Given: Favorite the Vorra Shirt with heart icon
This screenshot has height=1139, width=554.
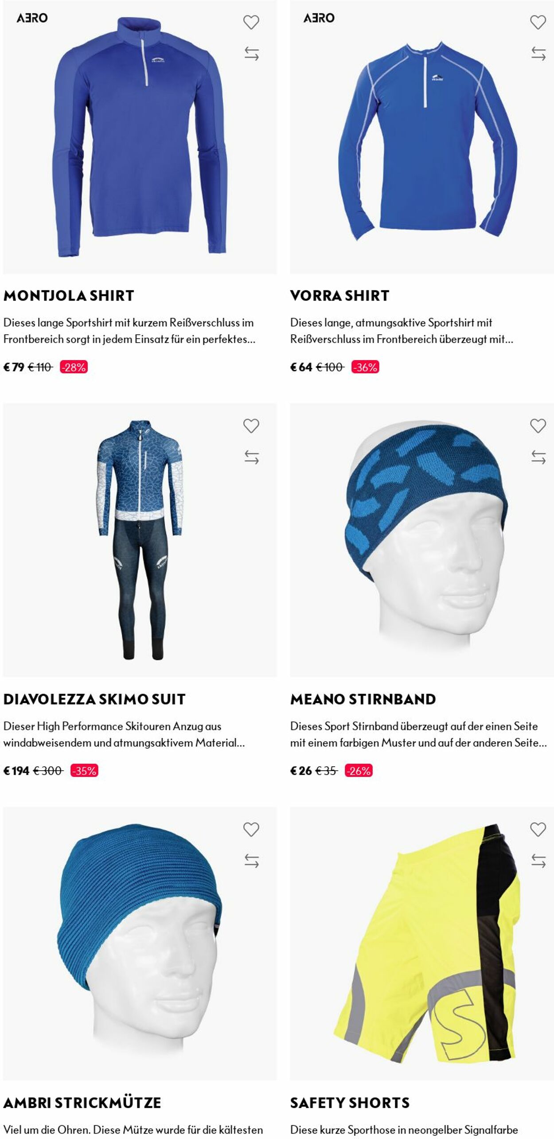Looking at the screenshot, I should tap(538, 22).
